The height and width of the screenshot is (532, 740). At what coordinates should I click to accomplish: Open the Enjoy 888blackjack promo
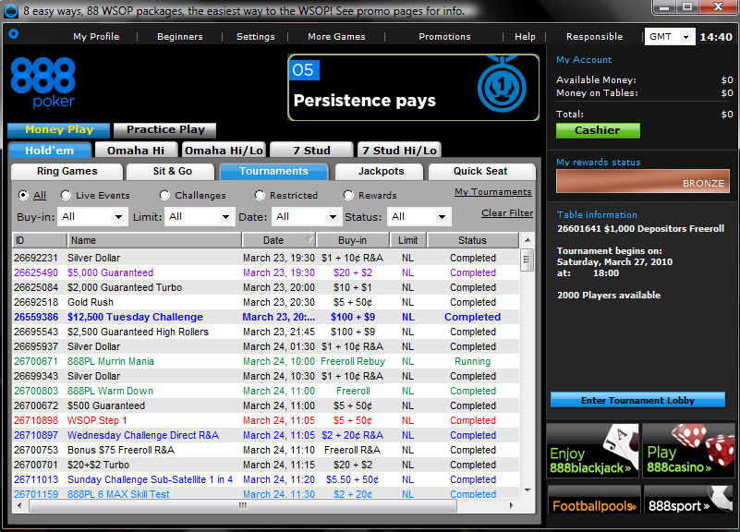pyautogui.click(x=592, y=451)
